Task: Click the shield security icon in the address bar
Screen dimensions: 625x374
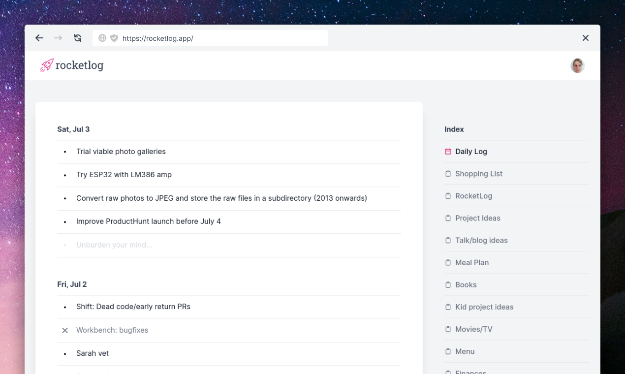Action: (x=114, y=38)
